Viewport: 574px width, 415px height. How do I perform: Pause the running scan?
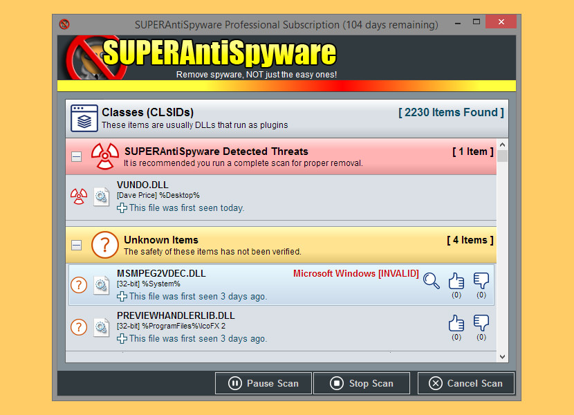tap(263, 383)
